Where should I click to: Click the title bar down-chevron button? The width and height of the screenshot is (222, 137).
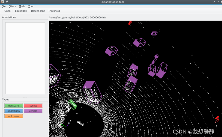(214, 2)
